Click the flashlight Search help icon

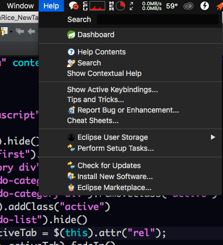click(x=71, y=63)
